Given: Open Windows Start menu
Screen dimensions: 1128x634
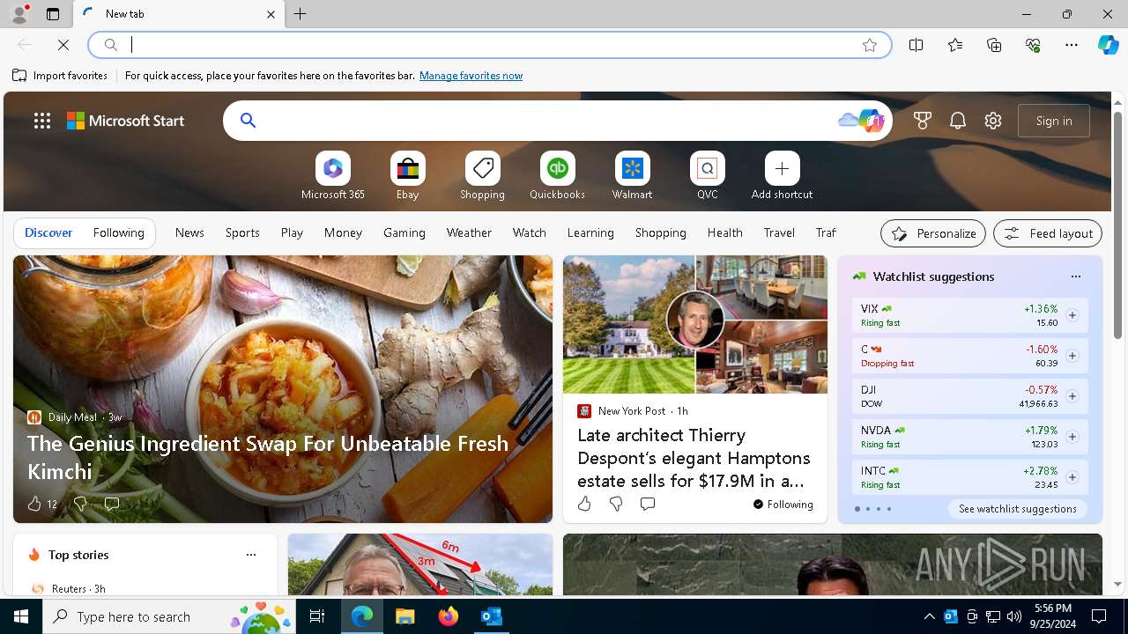Looking at the screenshot, I should coord(21,616).
